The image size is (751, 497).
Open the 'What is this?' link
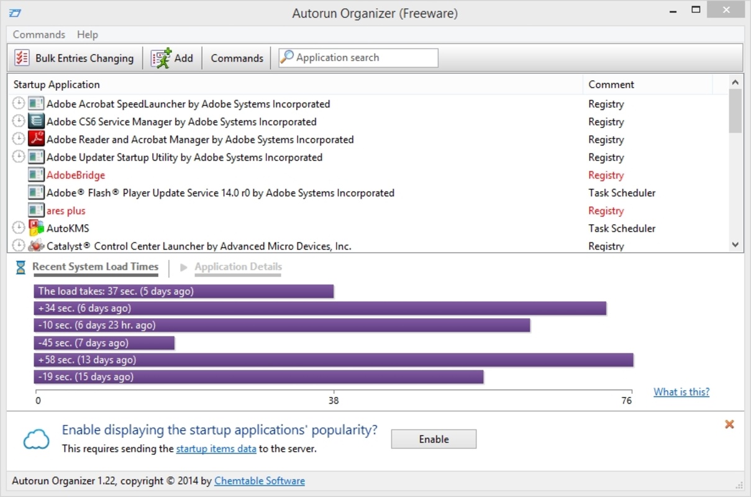click(x=681, y=392)
